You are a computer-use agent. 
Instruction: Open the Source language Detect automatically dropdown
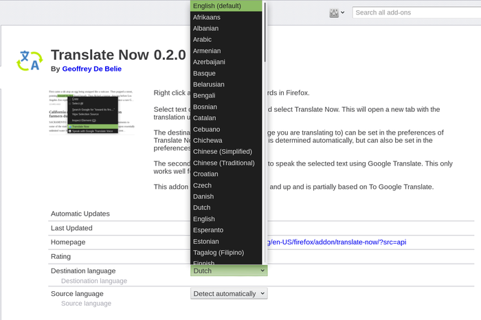(229, 294)
